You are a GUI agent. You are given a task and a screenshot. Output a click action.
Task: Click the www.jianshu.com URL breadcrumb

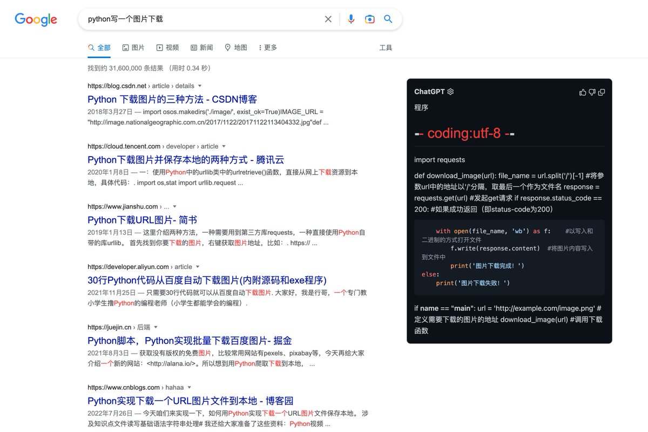coord(129,207)
